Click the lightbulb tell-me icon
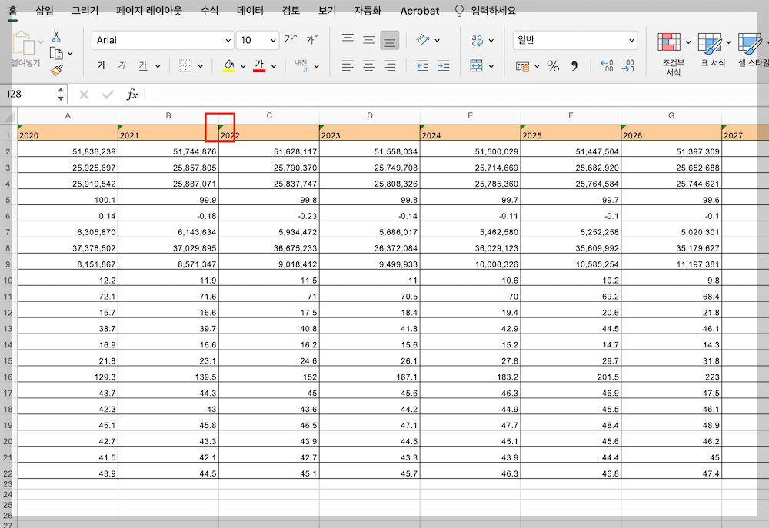This screenshot has width=769, height=528. (459, 11)
